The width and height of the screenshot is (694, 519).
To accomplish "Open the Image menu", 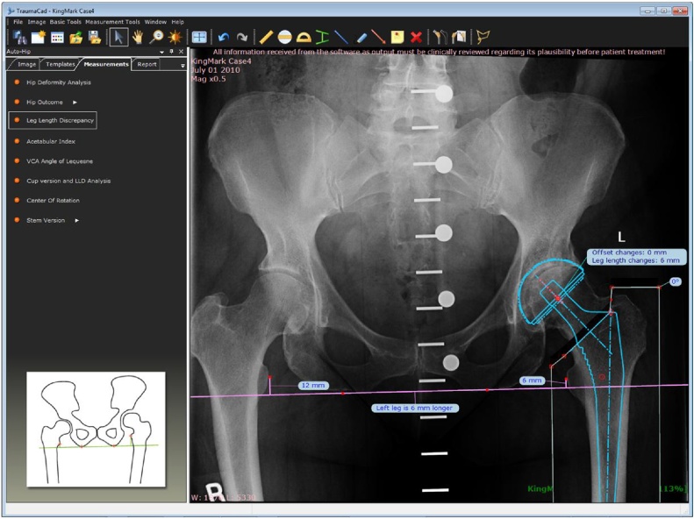I will pos(37,22).
